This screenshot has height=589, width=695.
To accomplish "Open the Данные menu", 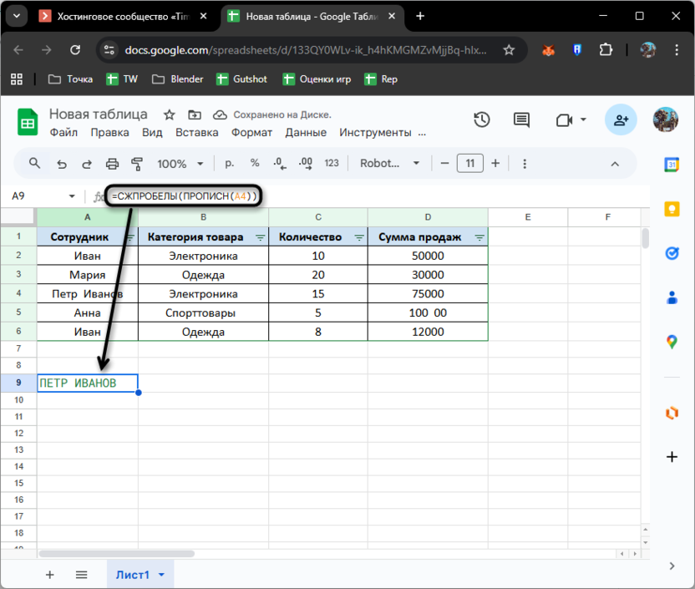I will pyautogui.click(x=306, y=132).
